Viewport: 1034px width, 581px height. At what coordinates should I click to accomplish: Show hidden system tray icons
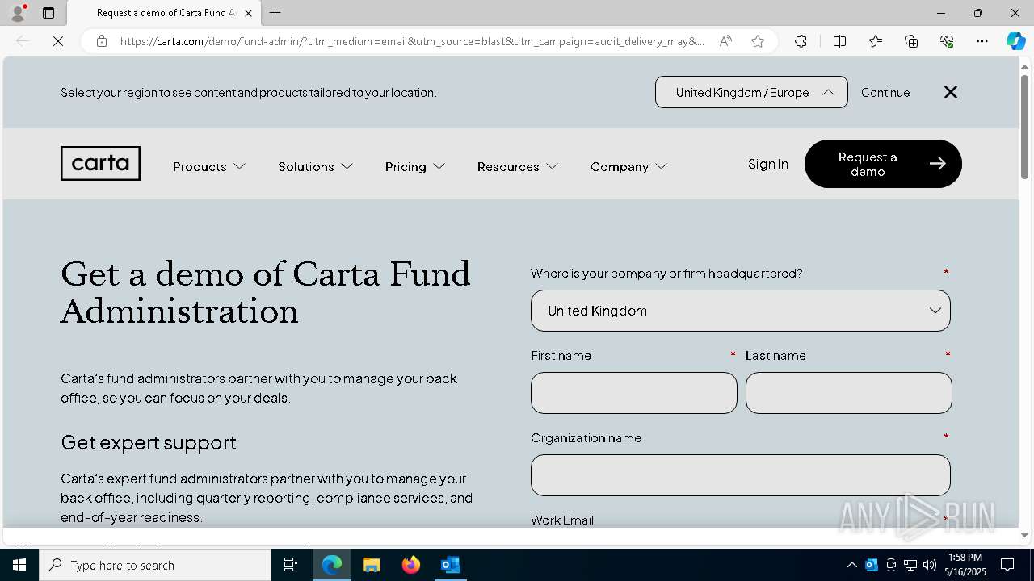[851, 565]
